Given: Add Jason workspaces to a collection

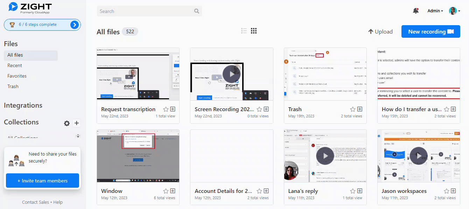Looking at the screenshot, I should pyautogui.click(x=453, y=191).
